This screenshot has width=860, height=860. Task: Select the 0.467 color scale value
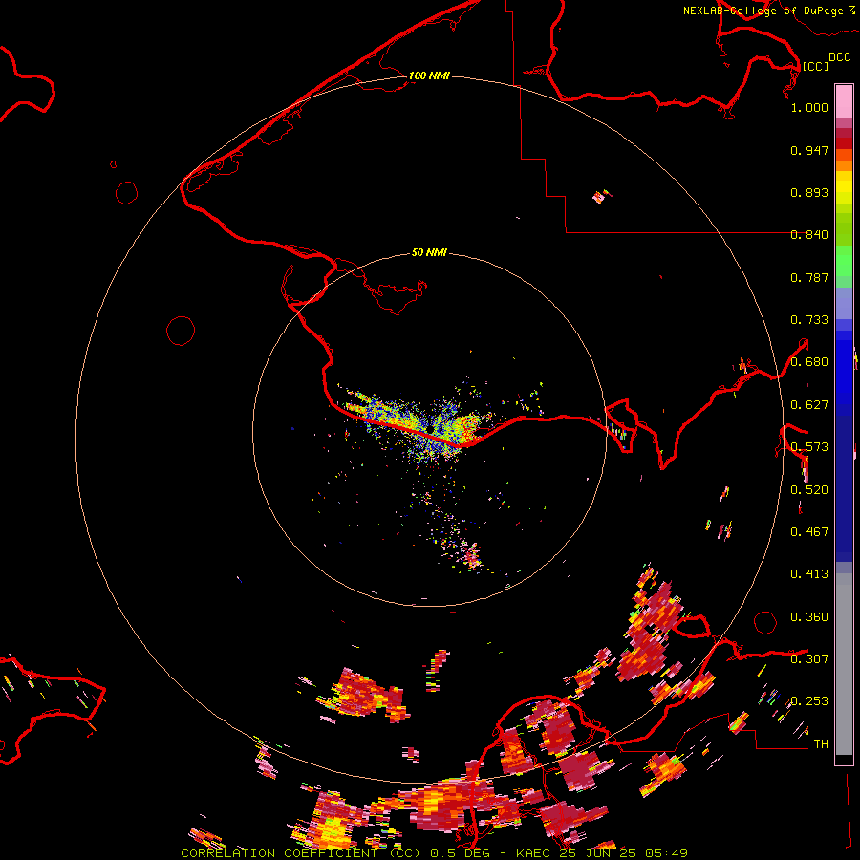point(809,532)
